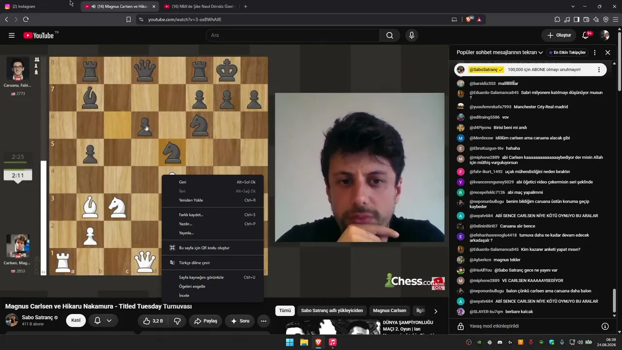Open the browser tab search chevron
Viewport: 622px width, 350px height.
(x=573, y=6)
